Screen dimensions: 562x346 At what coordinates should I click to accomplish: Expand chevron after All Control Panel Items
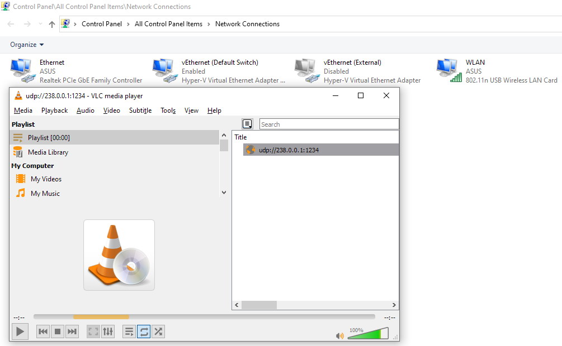[x=209, y=24]
